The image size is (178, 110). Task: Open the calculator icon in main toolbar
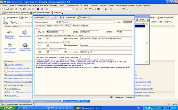tap(98, 9)
